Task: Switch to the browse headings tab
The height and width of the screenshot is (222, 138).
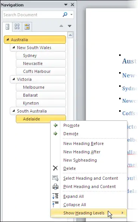Action: (8, 26)
